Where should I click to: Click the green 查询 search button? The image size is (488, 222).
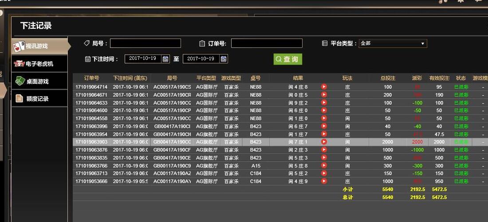point(287,59)
